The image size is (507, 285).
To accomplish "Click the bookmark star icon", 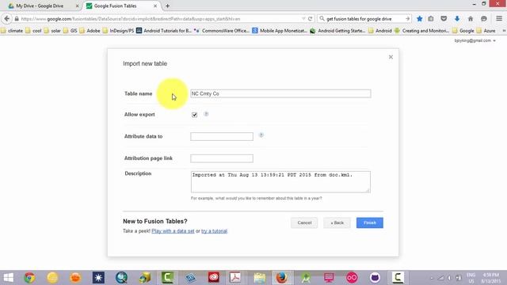I will pos(419,19).
